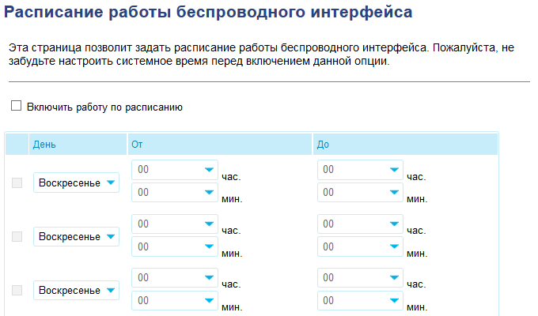Tick the first schedule row checkbox

pos(17,183)
